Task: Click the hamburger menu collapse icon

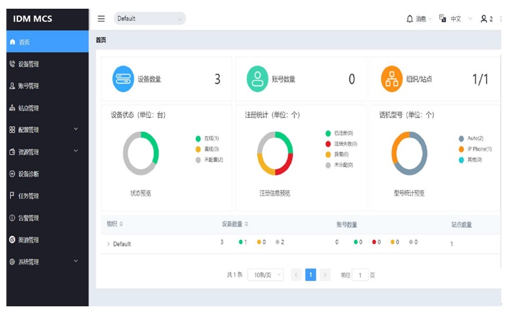Action: tap(101, 19)
